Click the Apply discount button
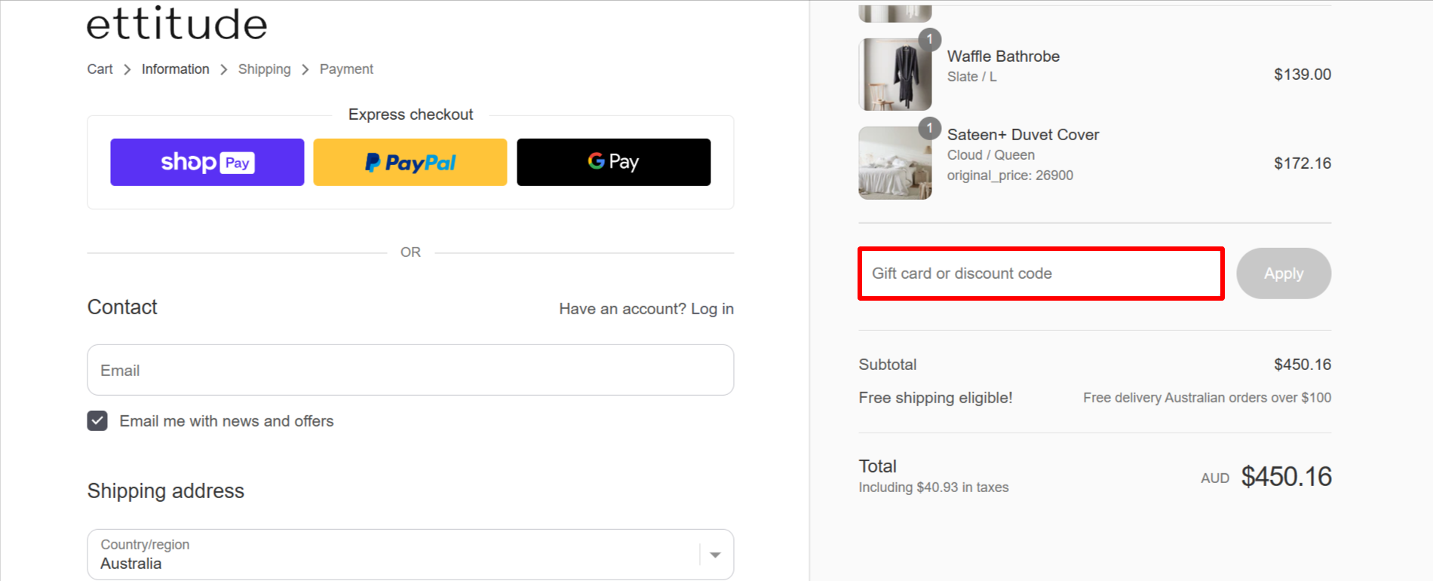This screenshot has height=581, width=1433. pos(1284,274)
